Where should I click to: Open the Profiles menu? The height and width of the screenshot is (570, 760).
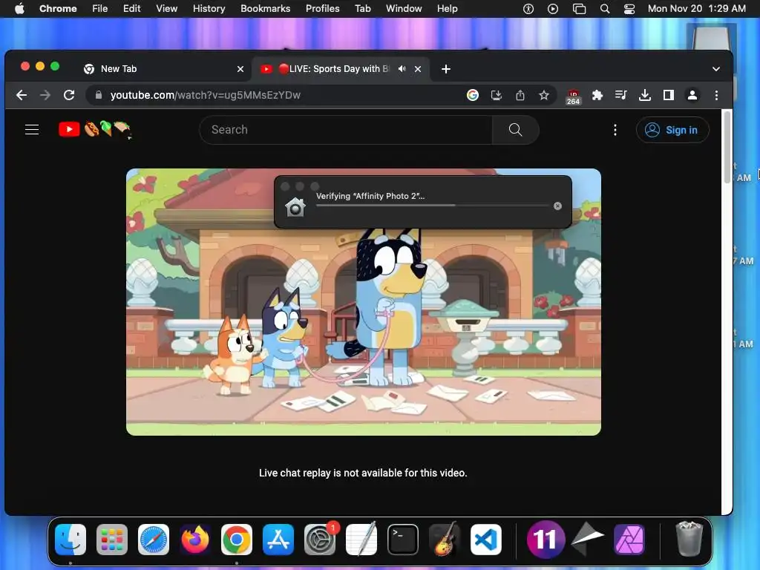click(x=322, y=8)
